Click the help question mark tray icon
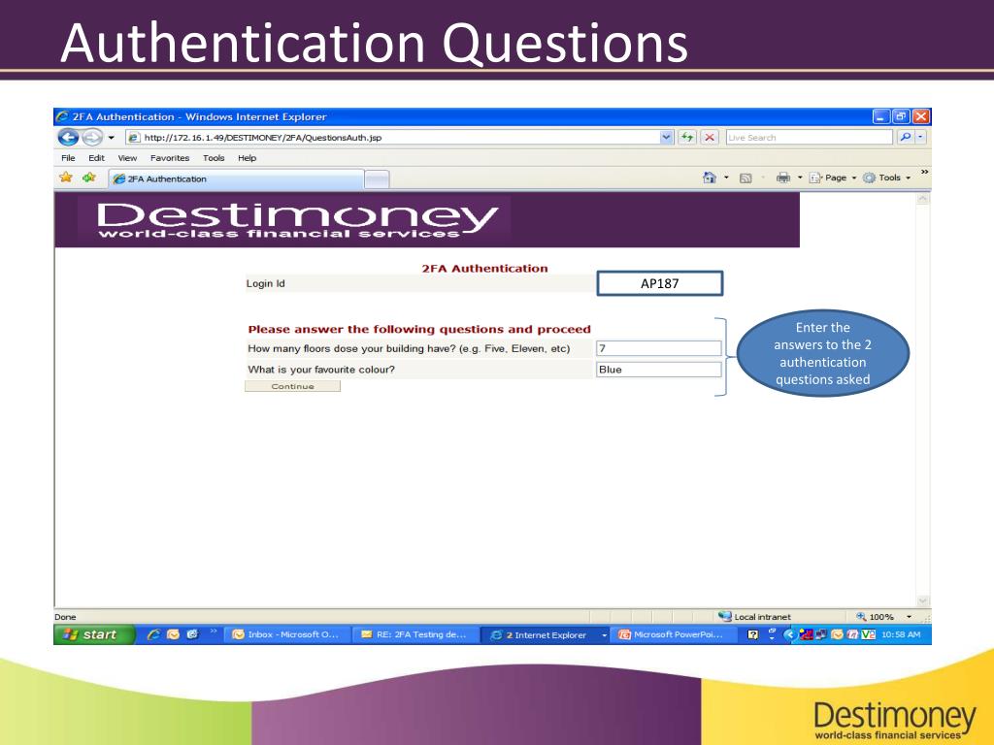Image resolution: width=994 pixels, height=745 pixels. coord(752,634)
